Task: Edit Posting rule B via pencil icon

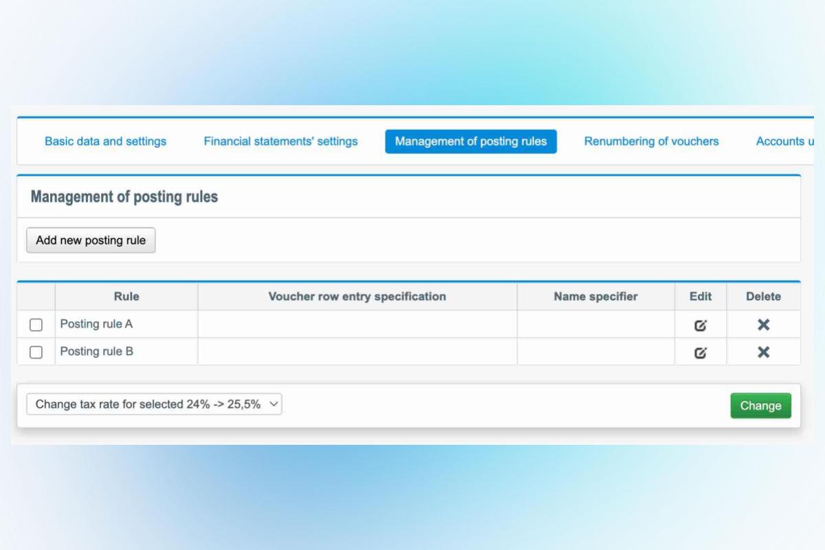Action: (700, 353)
